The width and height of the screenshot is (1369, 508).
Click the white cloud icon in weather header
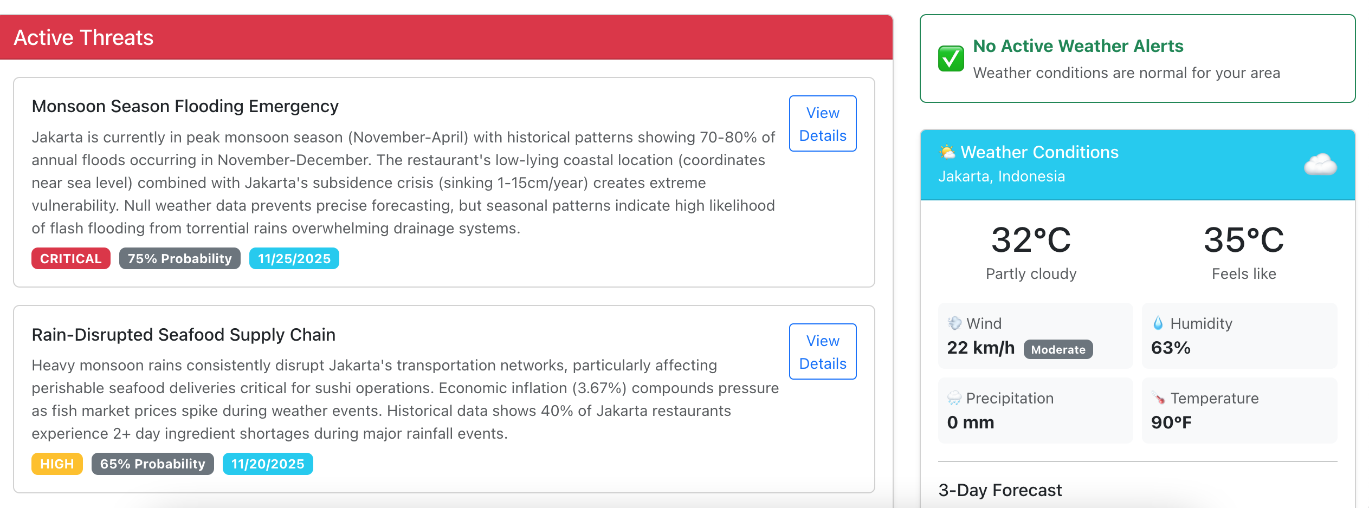1320,164
